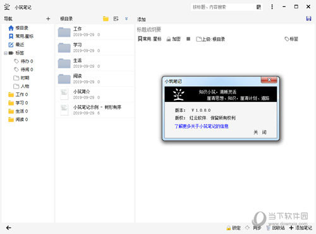Close the 小筑笔记 about dialog with X
Image resolution: width=316 pixels, height=234 pixels.
pos(269,80)
